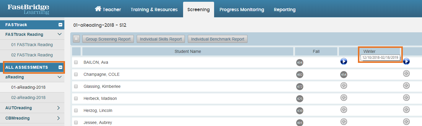Click Lincoln Herzog's Fall score 439

(x=300, y=111)
